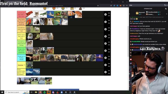Select the cyan 'torn to shreds' tier label
The height and width of the screenshot is (94, 168).
point(22,58)
